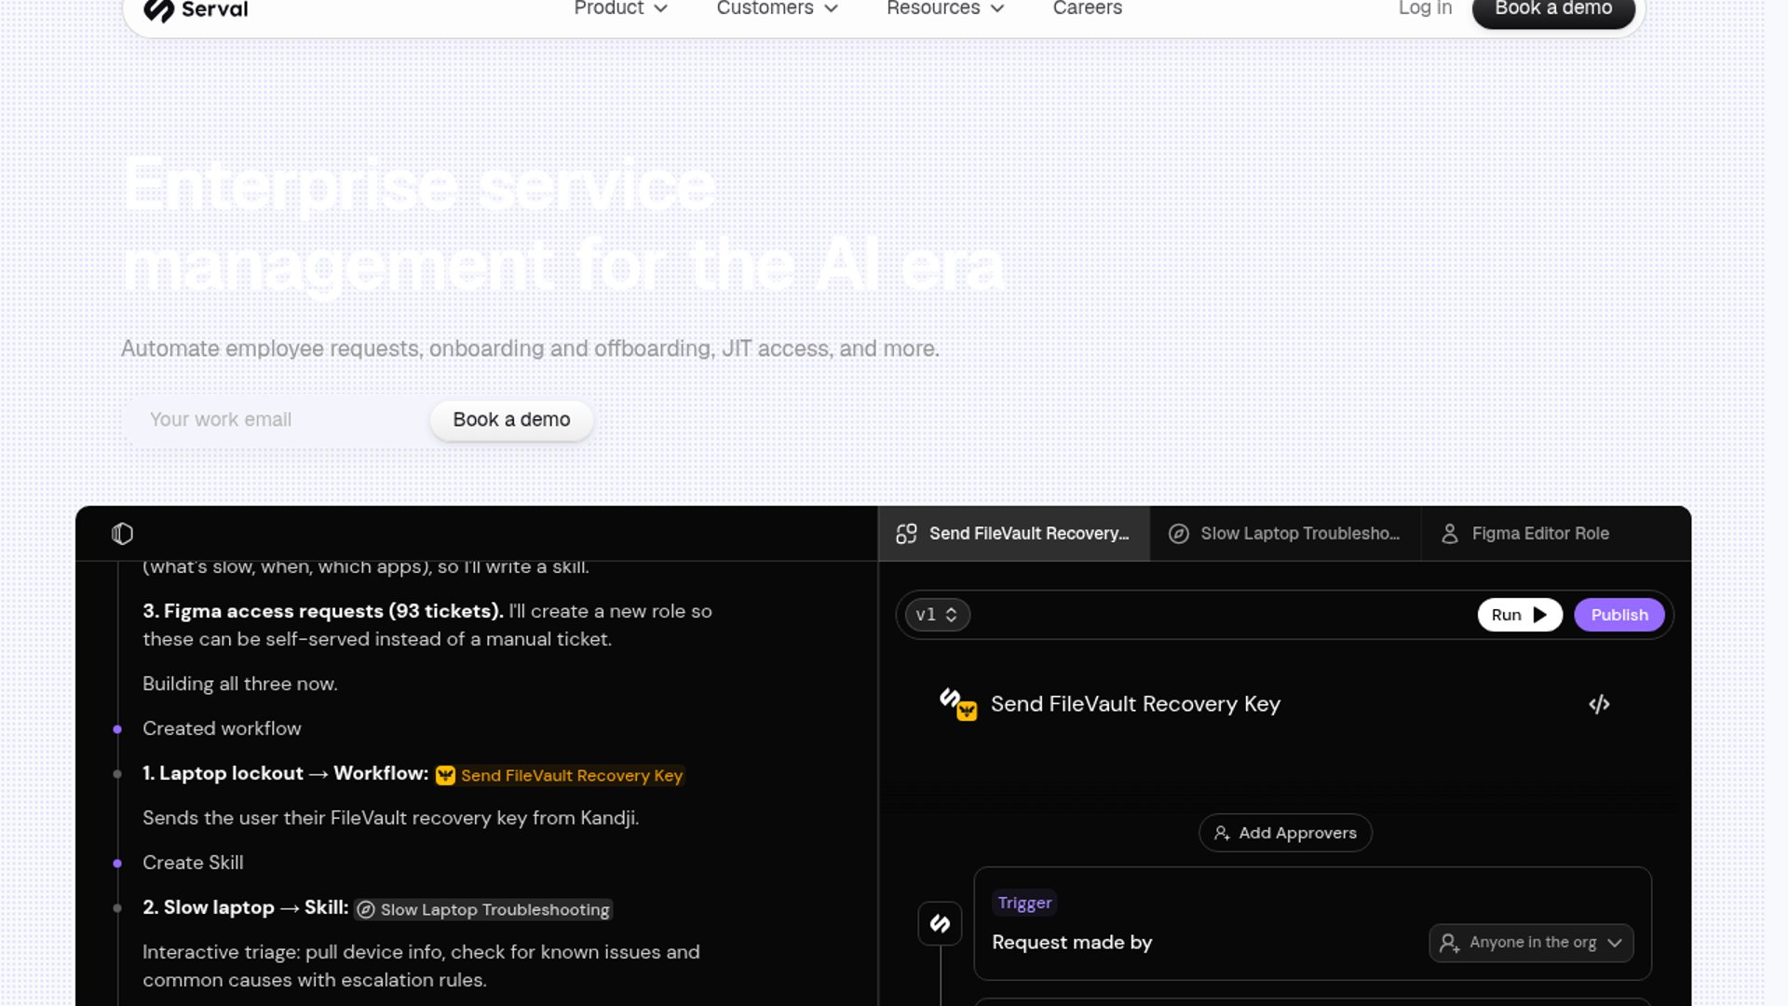Switch to the Send FileVault Recovery tab
Viewport: 1788px width, 1006px height.
[x=1013, y=534]
